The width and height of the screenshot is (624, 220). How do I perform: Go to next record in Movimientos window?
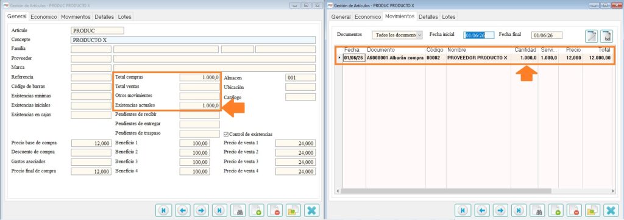(x=500, y=210)
